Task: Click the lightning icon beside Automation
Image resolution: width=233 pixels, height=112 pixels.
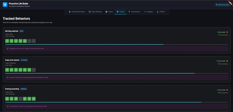Action: (129, 12)
